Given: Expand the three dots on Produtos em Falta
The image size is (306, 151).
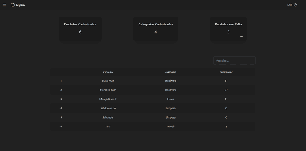Looking at the screenshot, I should tap(241, 37).
